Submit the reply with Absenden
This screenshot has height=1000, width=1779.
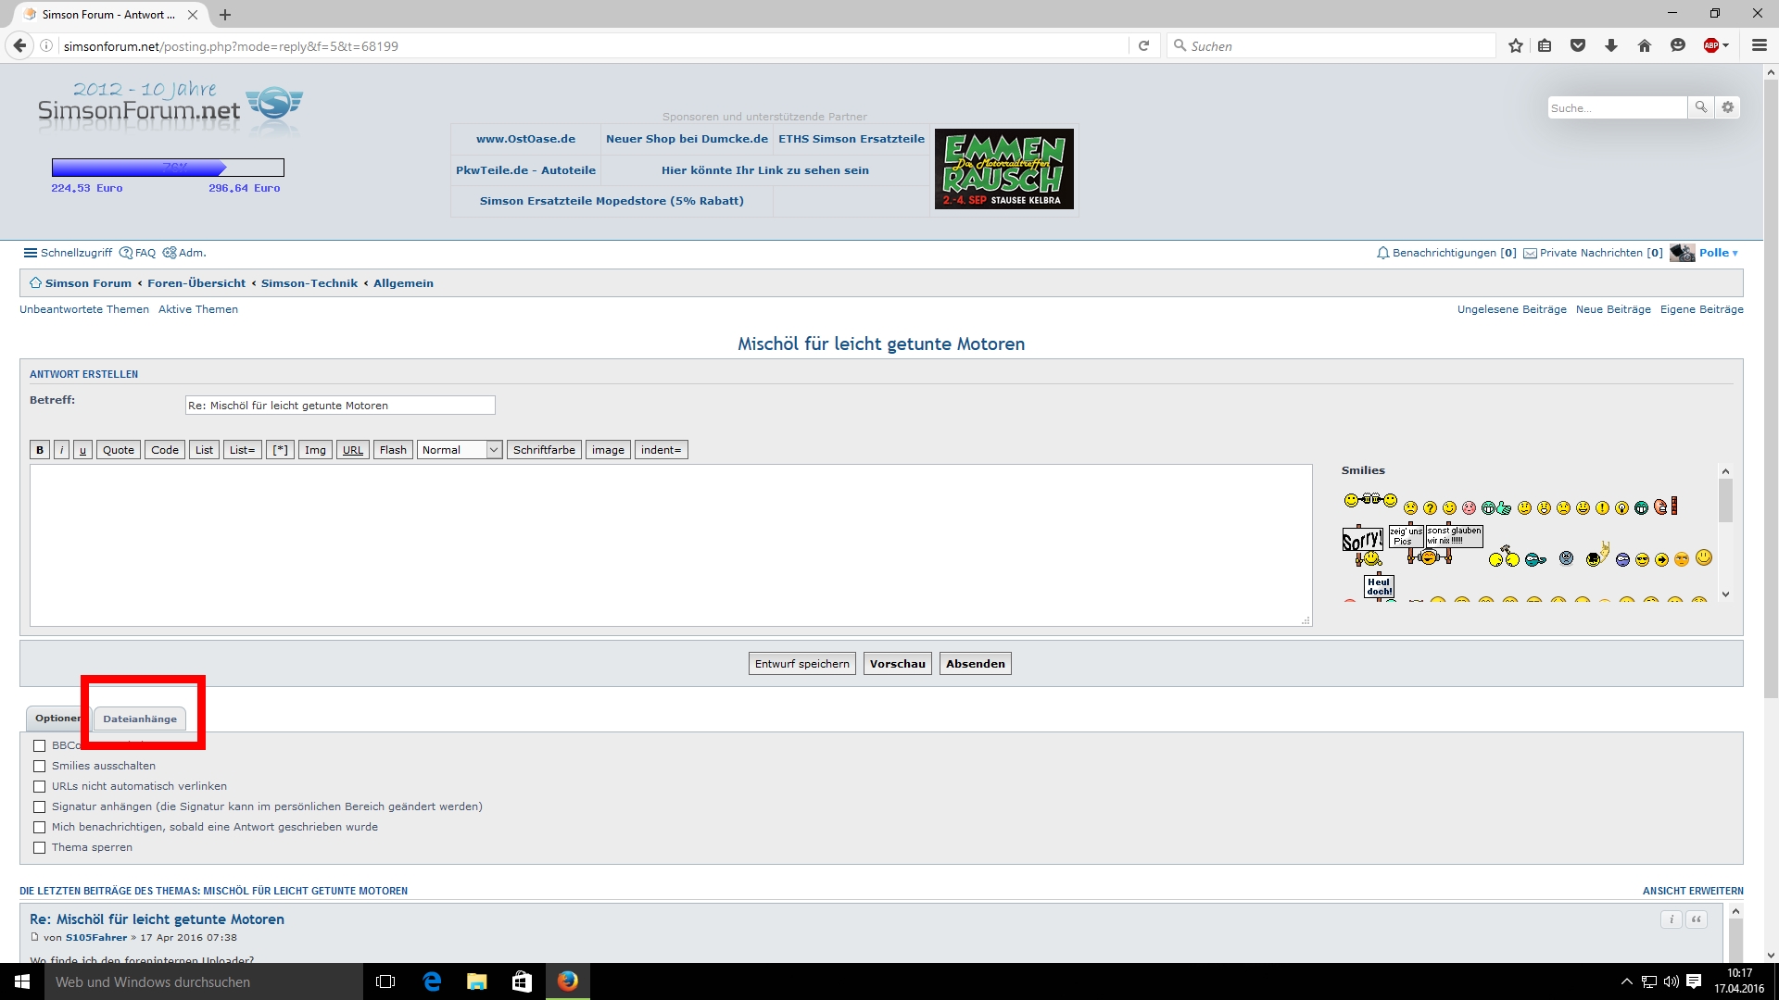point(975,664)
